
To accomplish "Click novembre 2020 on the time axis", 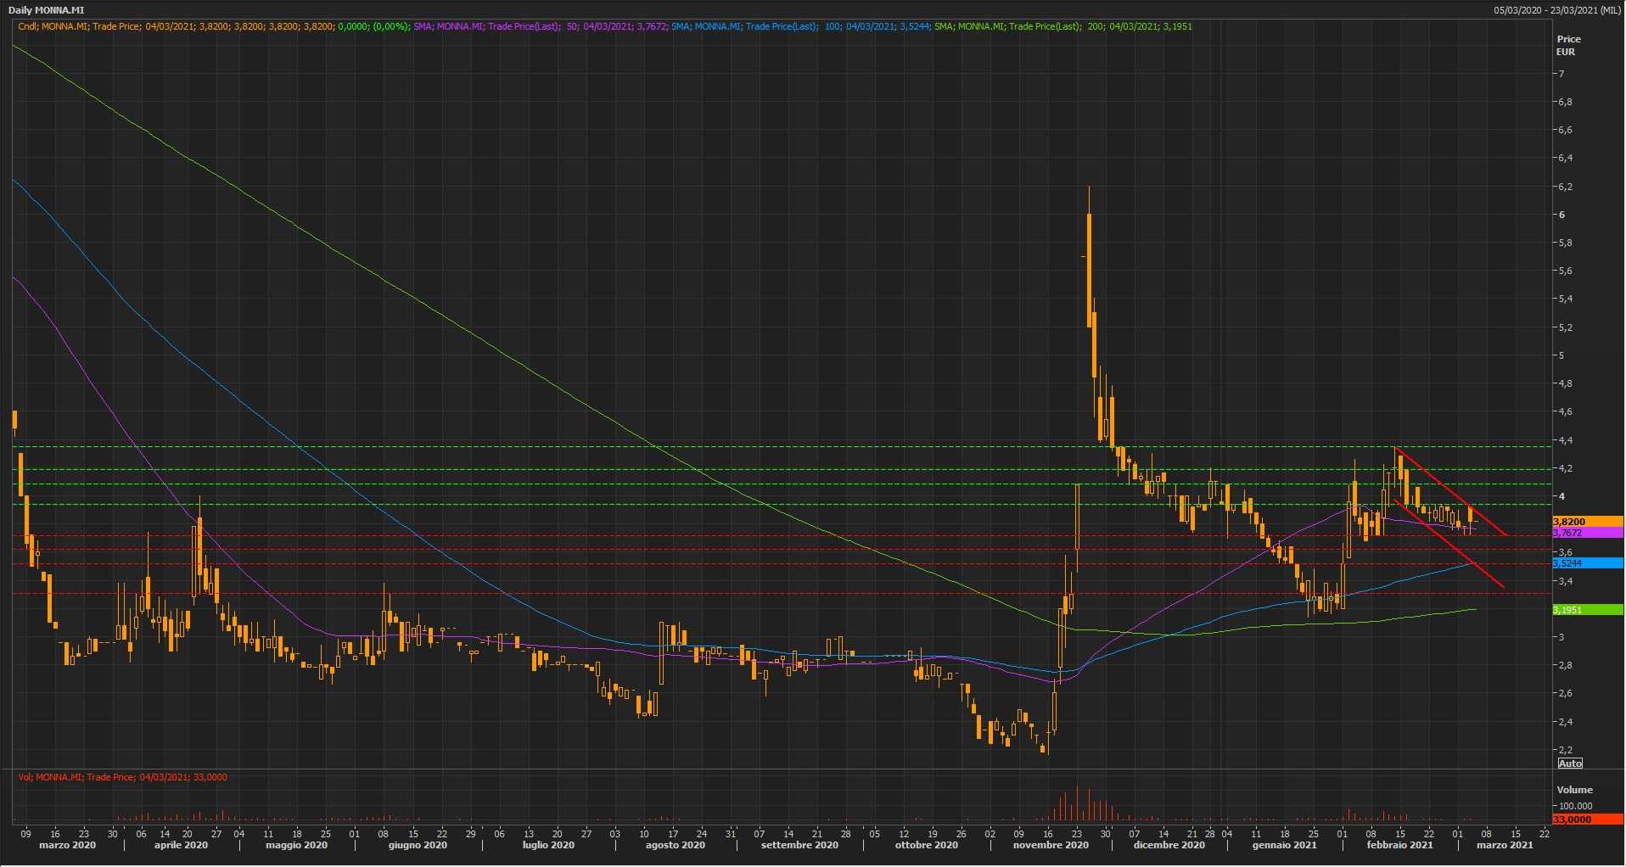I will point(1051,845).
